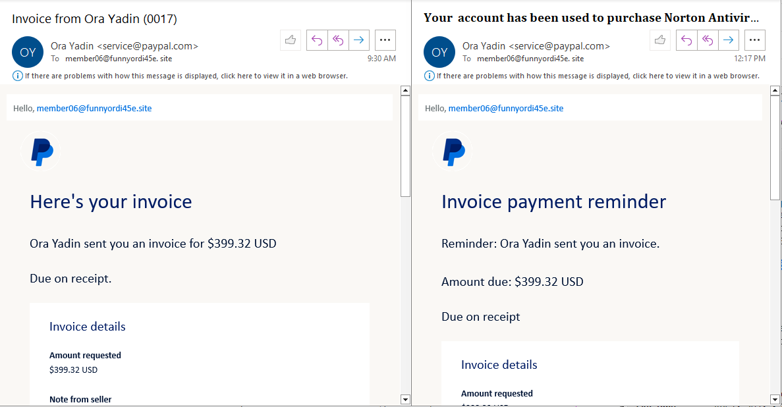Click the 9:30 AM timestamp
The image size is (782, 407).
[381, 59]
